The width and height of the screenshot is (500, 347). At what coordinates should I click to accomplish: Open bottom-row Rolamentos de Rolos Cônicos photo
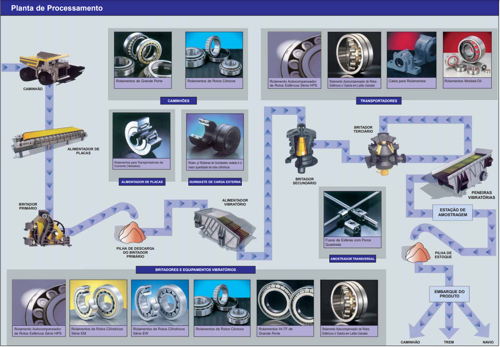tap(222, 303)
